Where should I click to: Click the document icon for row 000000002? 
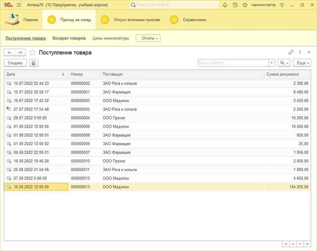point(9,83)
